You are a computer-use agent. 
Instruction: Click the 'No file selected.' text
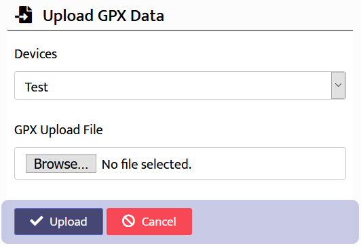[147, 164]
